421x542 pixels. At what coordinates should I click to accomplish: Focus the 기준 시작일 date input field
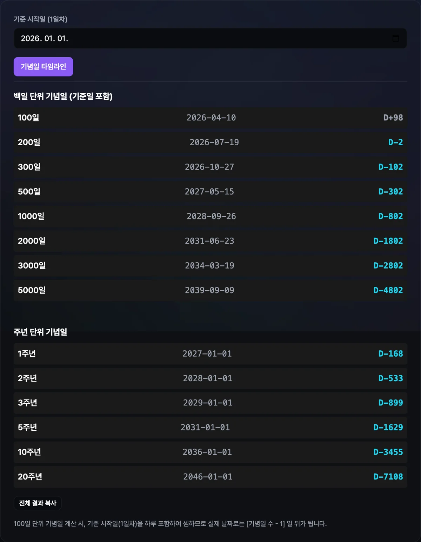pos(210,38)
